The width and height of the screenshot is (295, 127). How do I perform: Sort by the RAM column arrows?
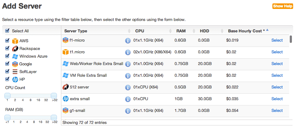tap(194, 31)
